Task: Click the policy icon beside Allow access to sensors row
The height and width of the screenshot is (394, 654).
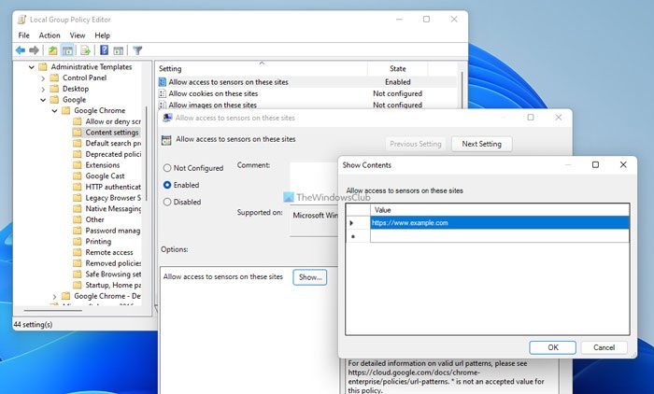Action: 163,82
